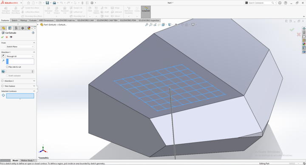Switch to the Markup tab
The image size is (306, 165).
pos(23,20)
